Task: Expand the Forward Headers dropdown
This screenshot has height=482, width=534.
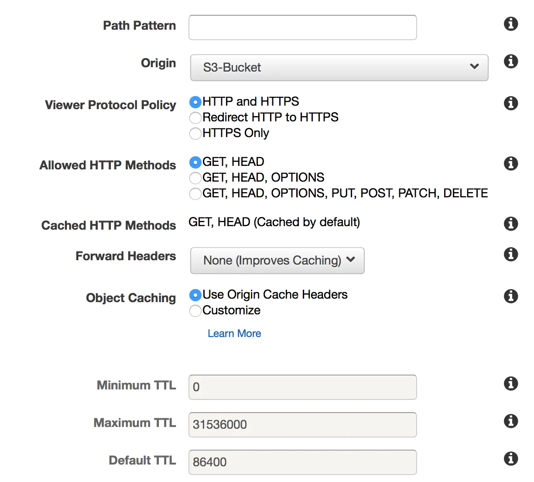Action: (x=277, y=261)
